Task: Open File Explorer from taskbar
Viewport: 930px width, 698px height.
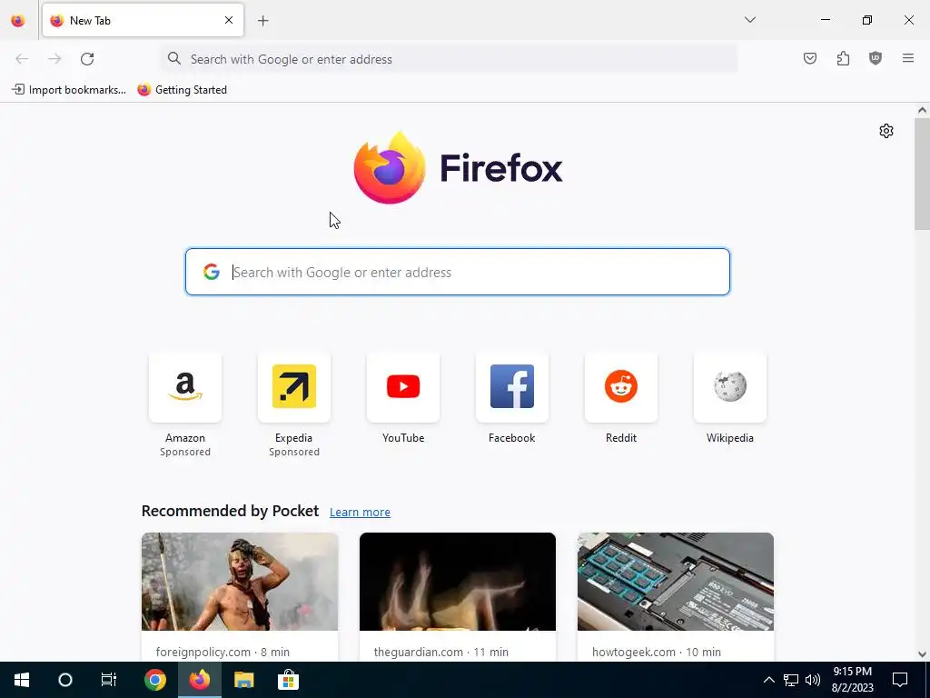Action: (x=243, y=680)
